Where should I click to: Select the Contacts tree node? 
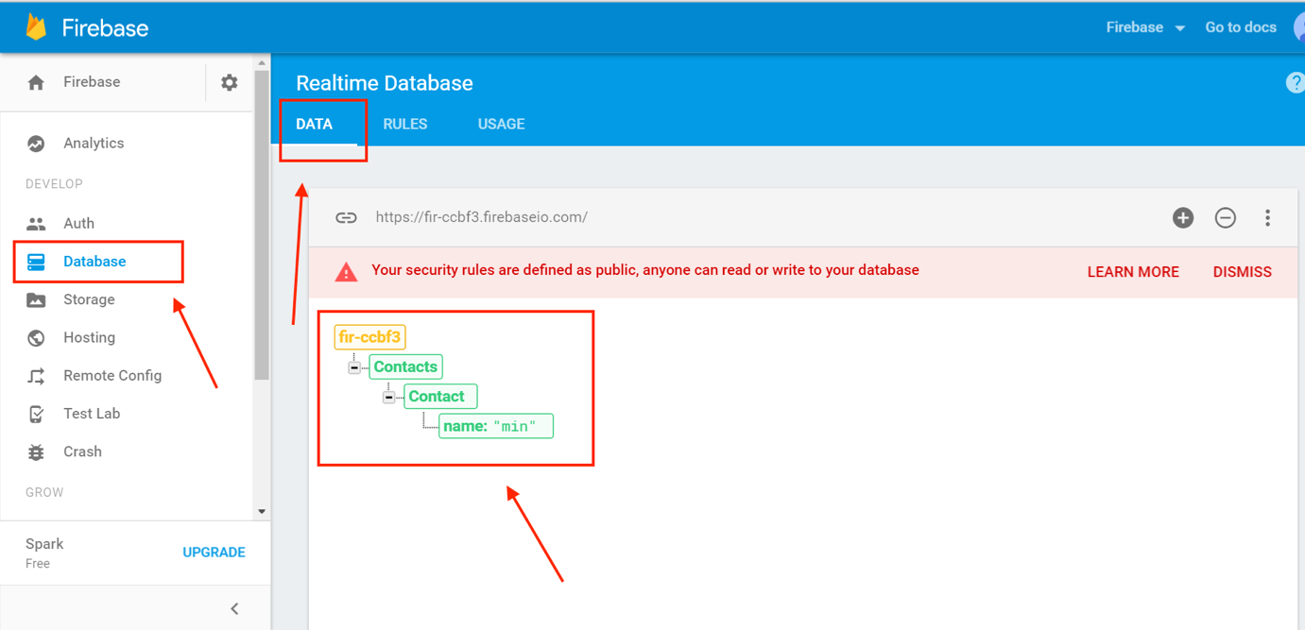point(405,366)
